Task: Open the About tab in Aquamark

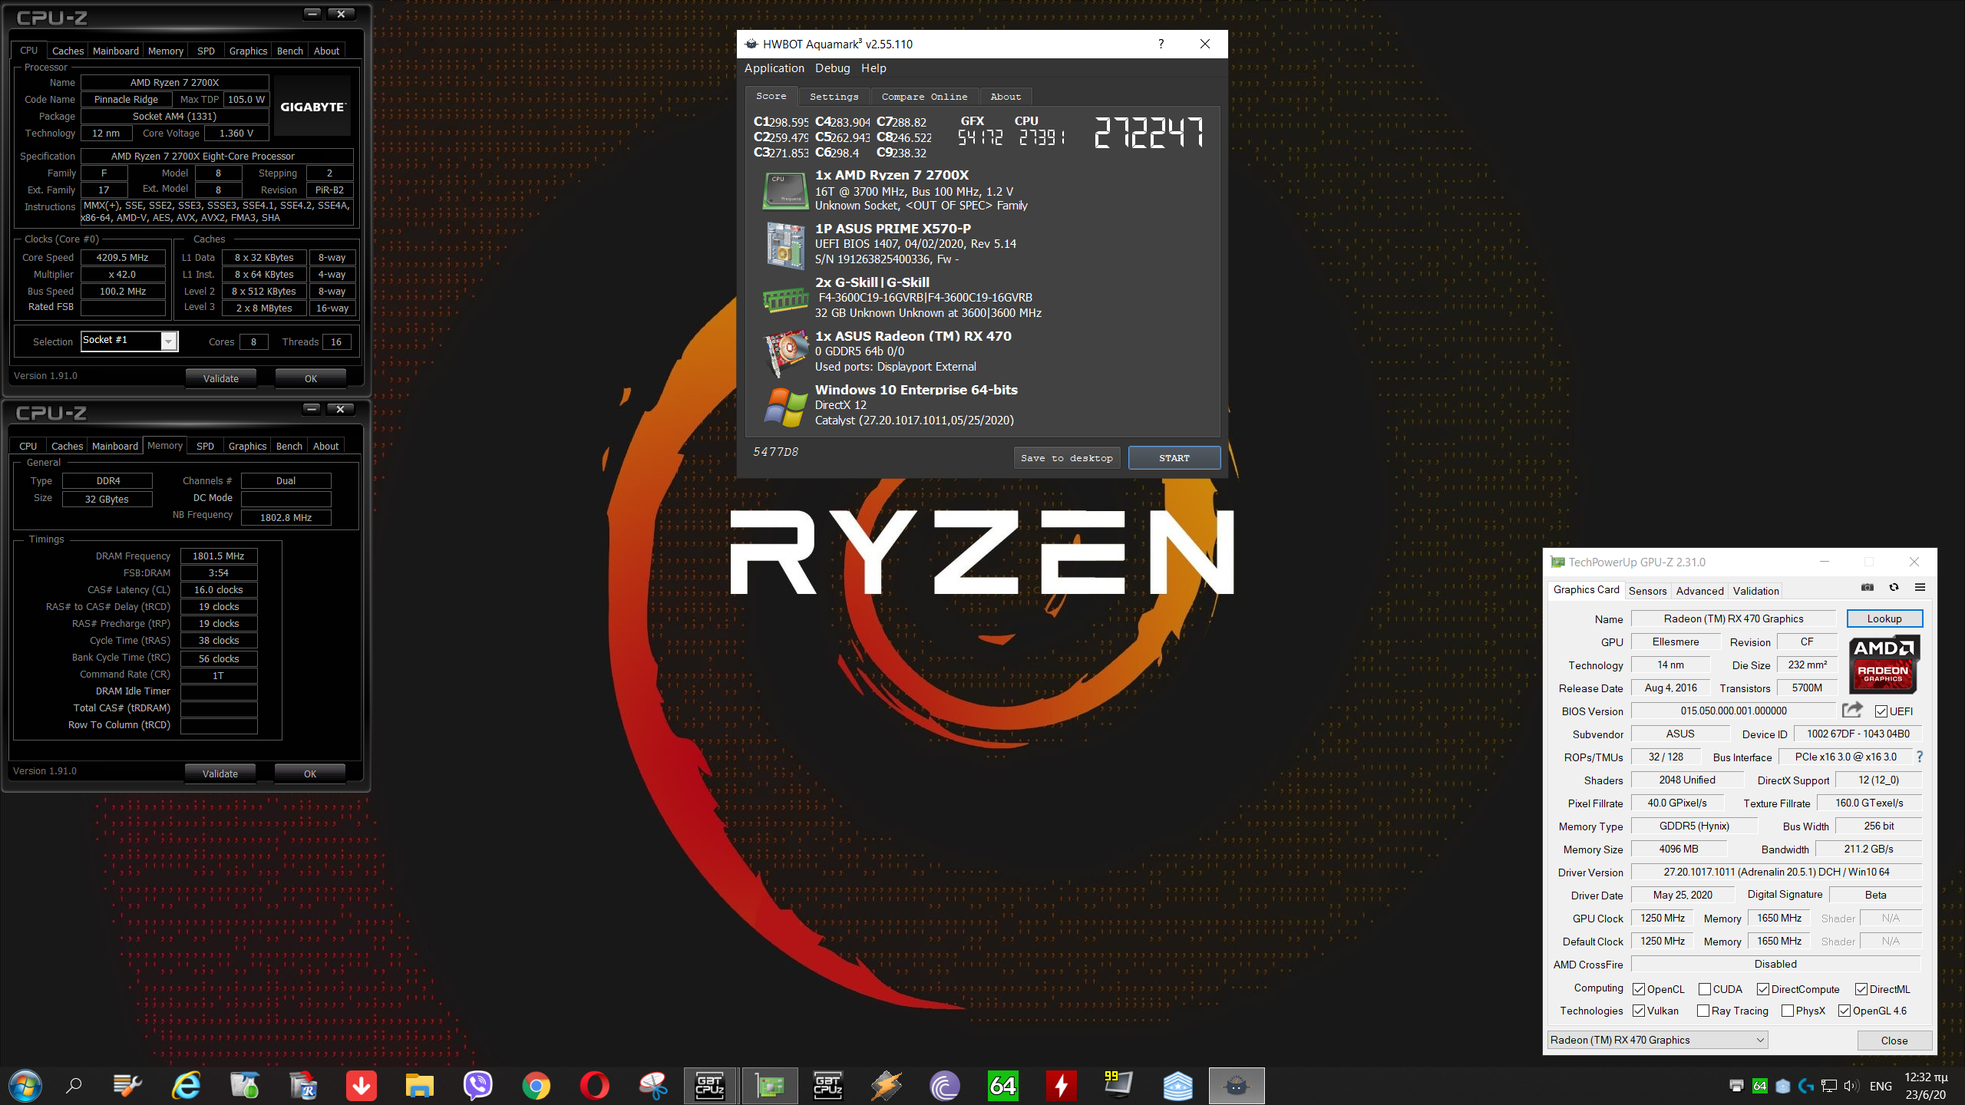Action: (1006, 97)
